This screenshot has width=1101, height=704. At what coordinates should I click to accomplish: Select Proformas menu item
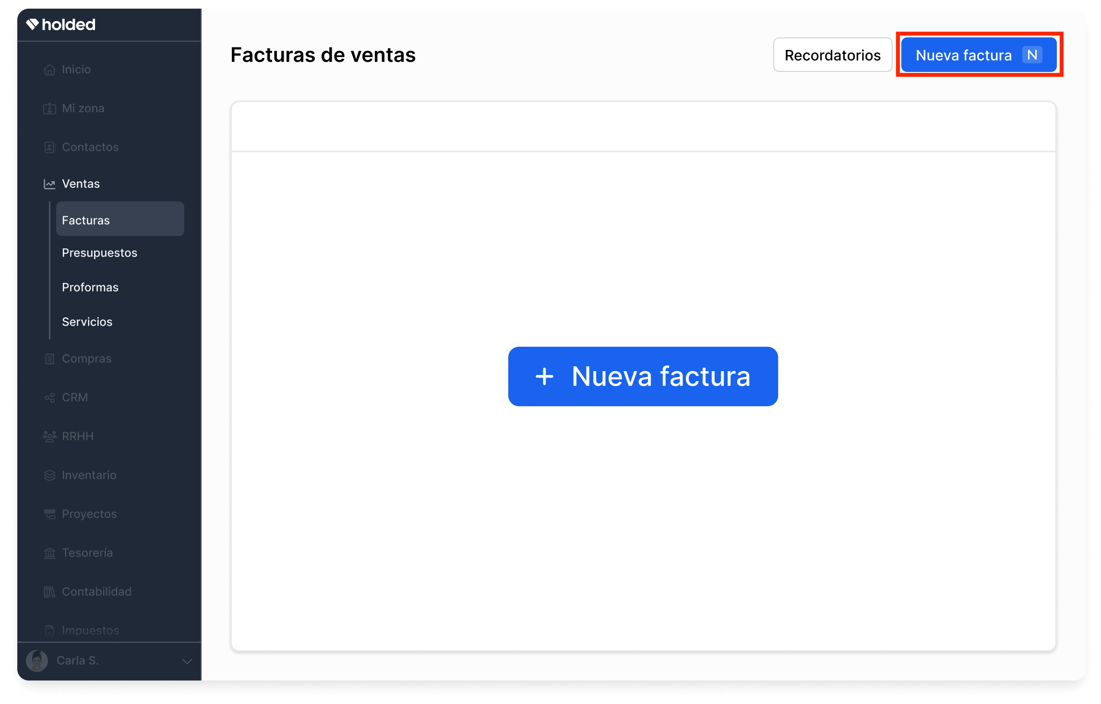pyautogui.click(x=90, y=287)
